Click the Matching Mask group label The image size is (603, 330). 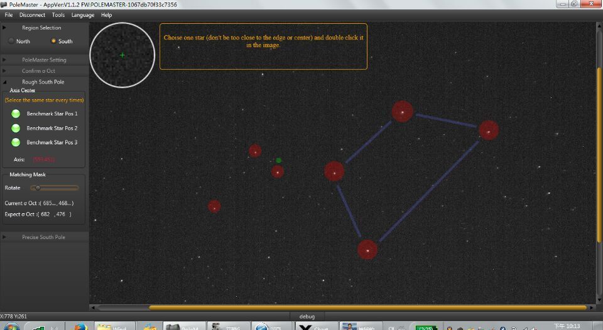[x=27, y=174]
